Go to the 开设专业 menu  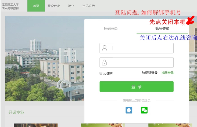(53, 6)
